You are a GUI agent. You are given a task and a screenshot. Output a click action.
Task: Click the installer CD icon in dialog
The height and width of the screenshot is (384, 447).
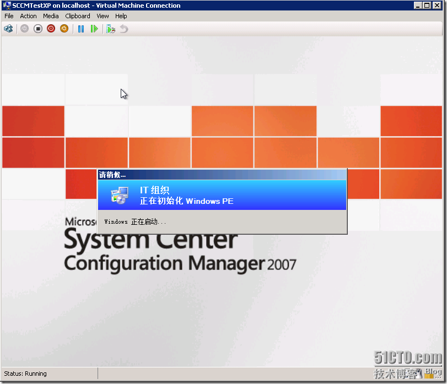coord(120,196)
